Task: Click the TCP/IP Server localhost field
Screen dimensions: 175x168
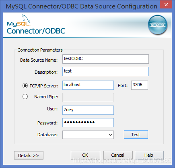Action: 88,85
